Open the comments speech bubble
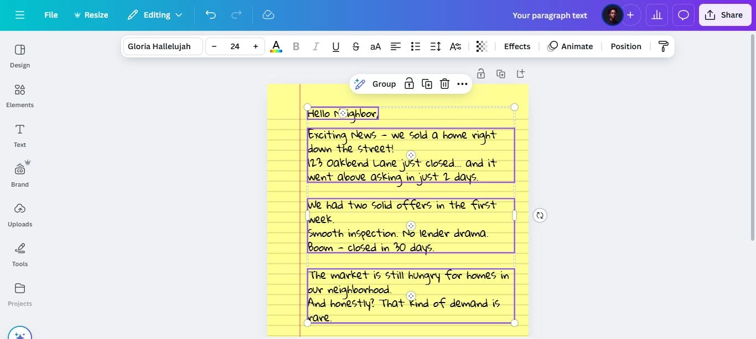The width and height of the screenshot is (756, 339). click(683, 15)
